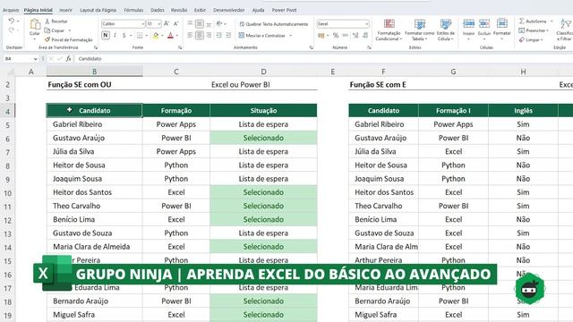Enable Quebrar Texto Automaticamente
Image resolution: width=573 pixels, height=322 pixels.
274,24
